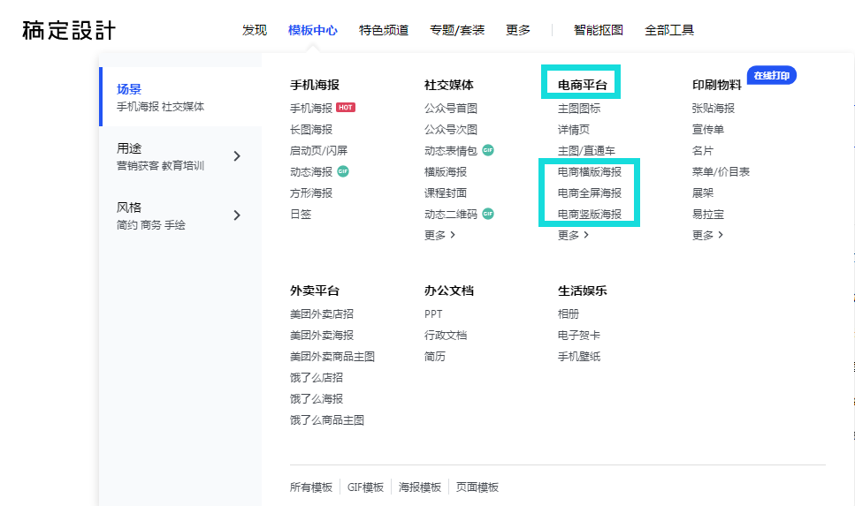The image size is (855, 506).
Task: Click the GIF badge next to 动态表情包
Action: tap(488, 150)
